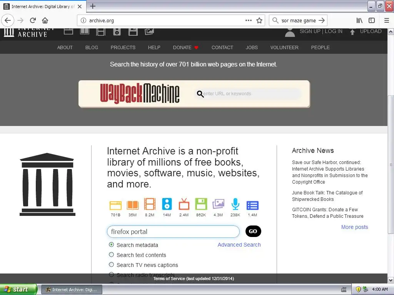394x295 pixels.
Task: Click the UPLOAD link text
Action: tap(371, 31)
